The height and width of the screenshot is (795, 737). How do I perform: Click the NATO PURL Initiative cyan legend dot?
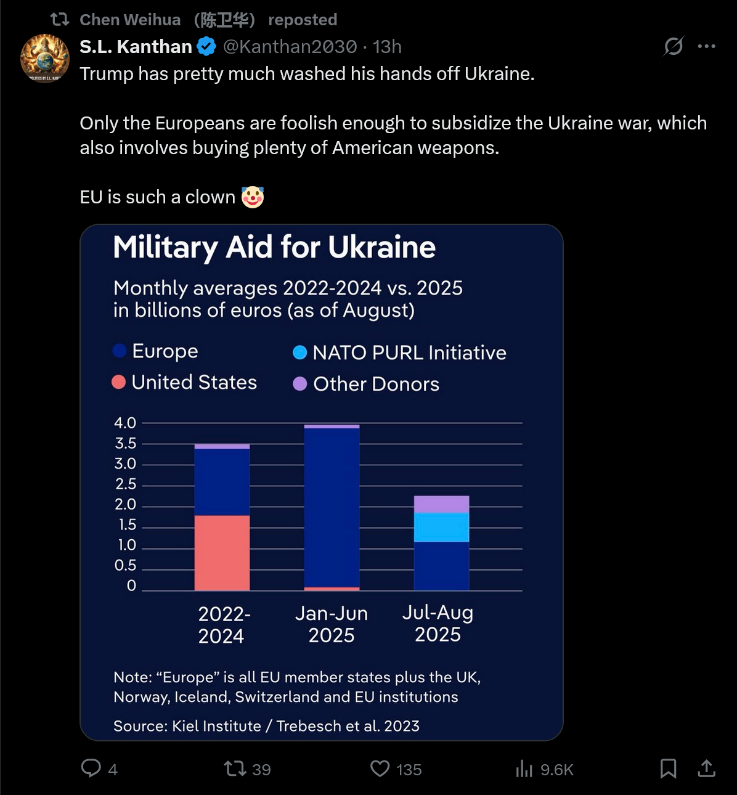click(x=300, y=353)
